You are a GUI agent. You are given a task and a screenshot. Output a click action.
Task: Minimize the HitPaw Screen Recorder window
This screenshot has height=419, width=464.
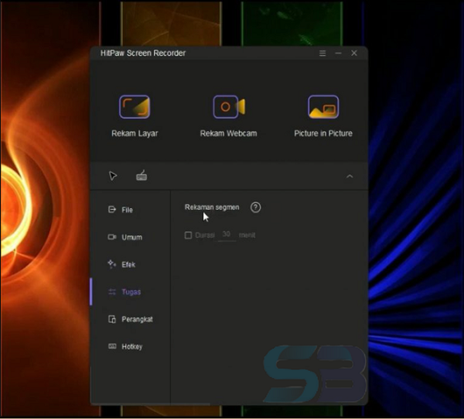tap(338, 53)
